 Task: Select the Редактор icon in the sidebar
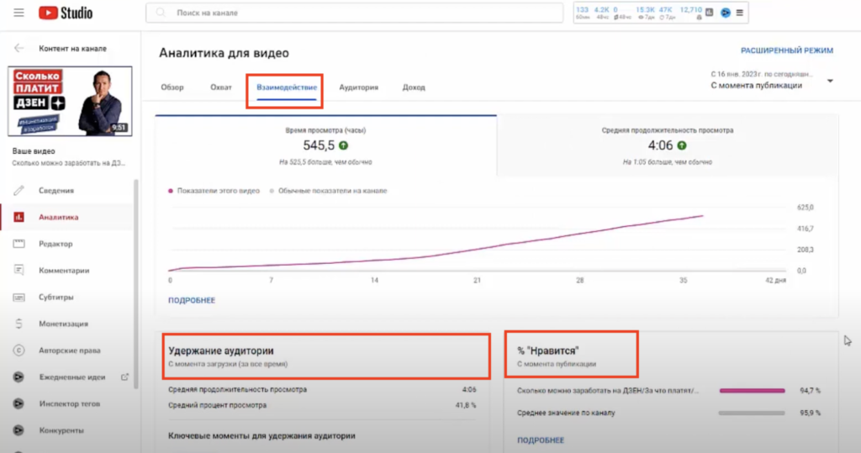click(18, 244)
